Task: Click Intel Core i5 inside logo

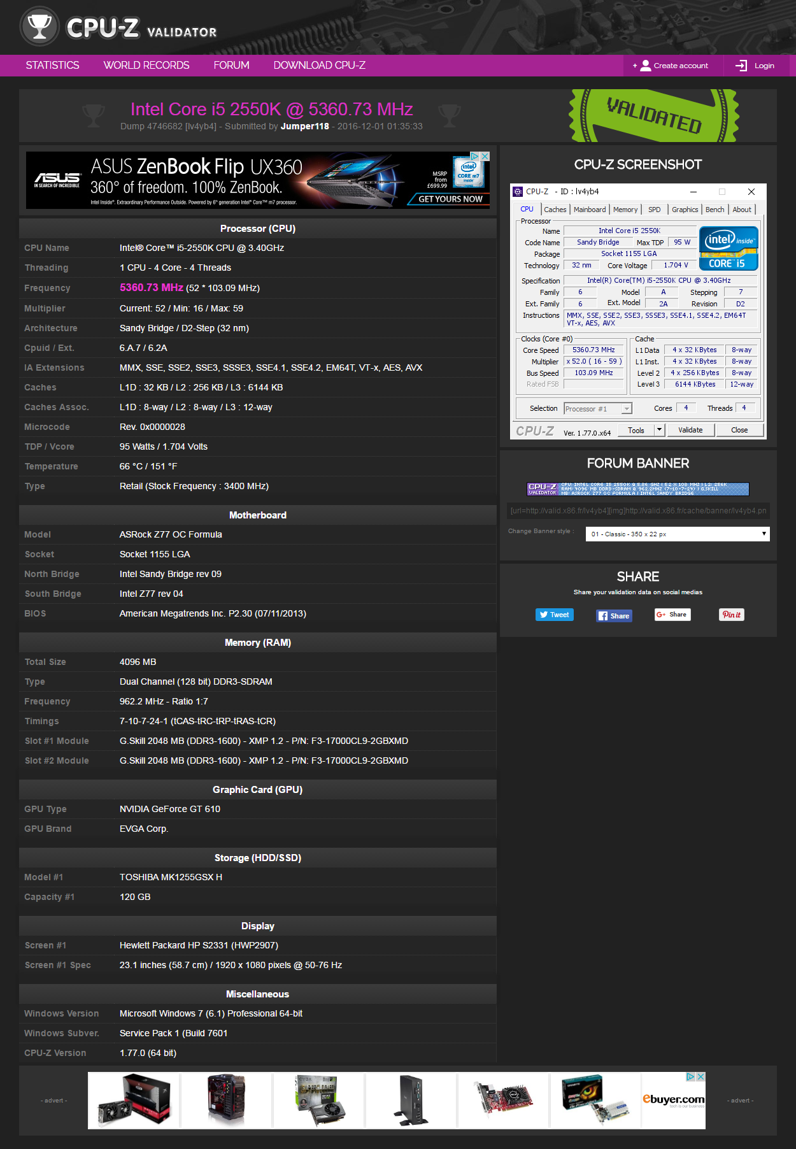Action: point(728,248)
